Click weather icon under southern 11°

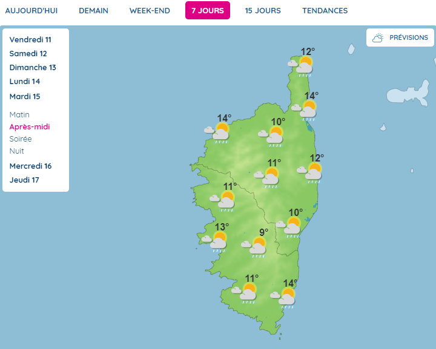(244, 293)
